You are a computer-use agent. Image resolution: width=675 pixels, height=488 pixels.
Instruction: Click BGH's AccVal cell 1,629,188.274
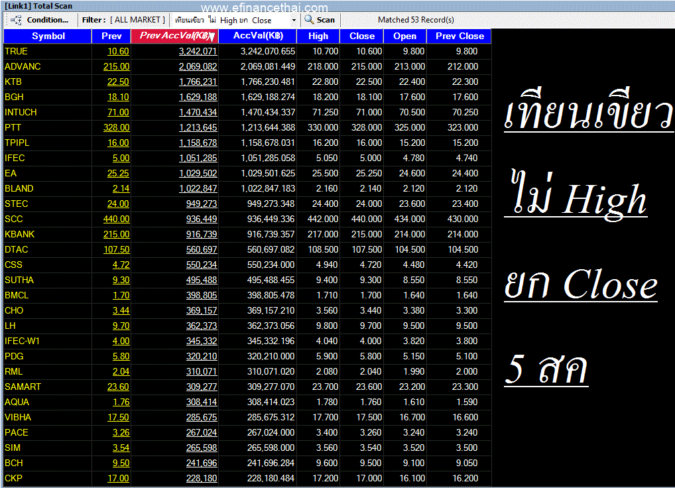pos(268,97)
